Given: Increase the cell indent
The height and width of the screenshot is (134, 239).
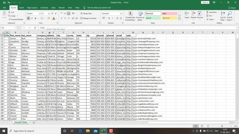Looking at the screenshot, I should [x=77, y=18].
